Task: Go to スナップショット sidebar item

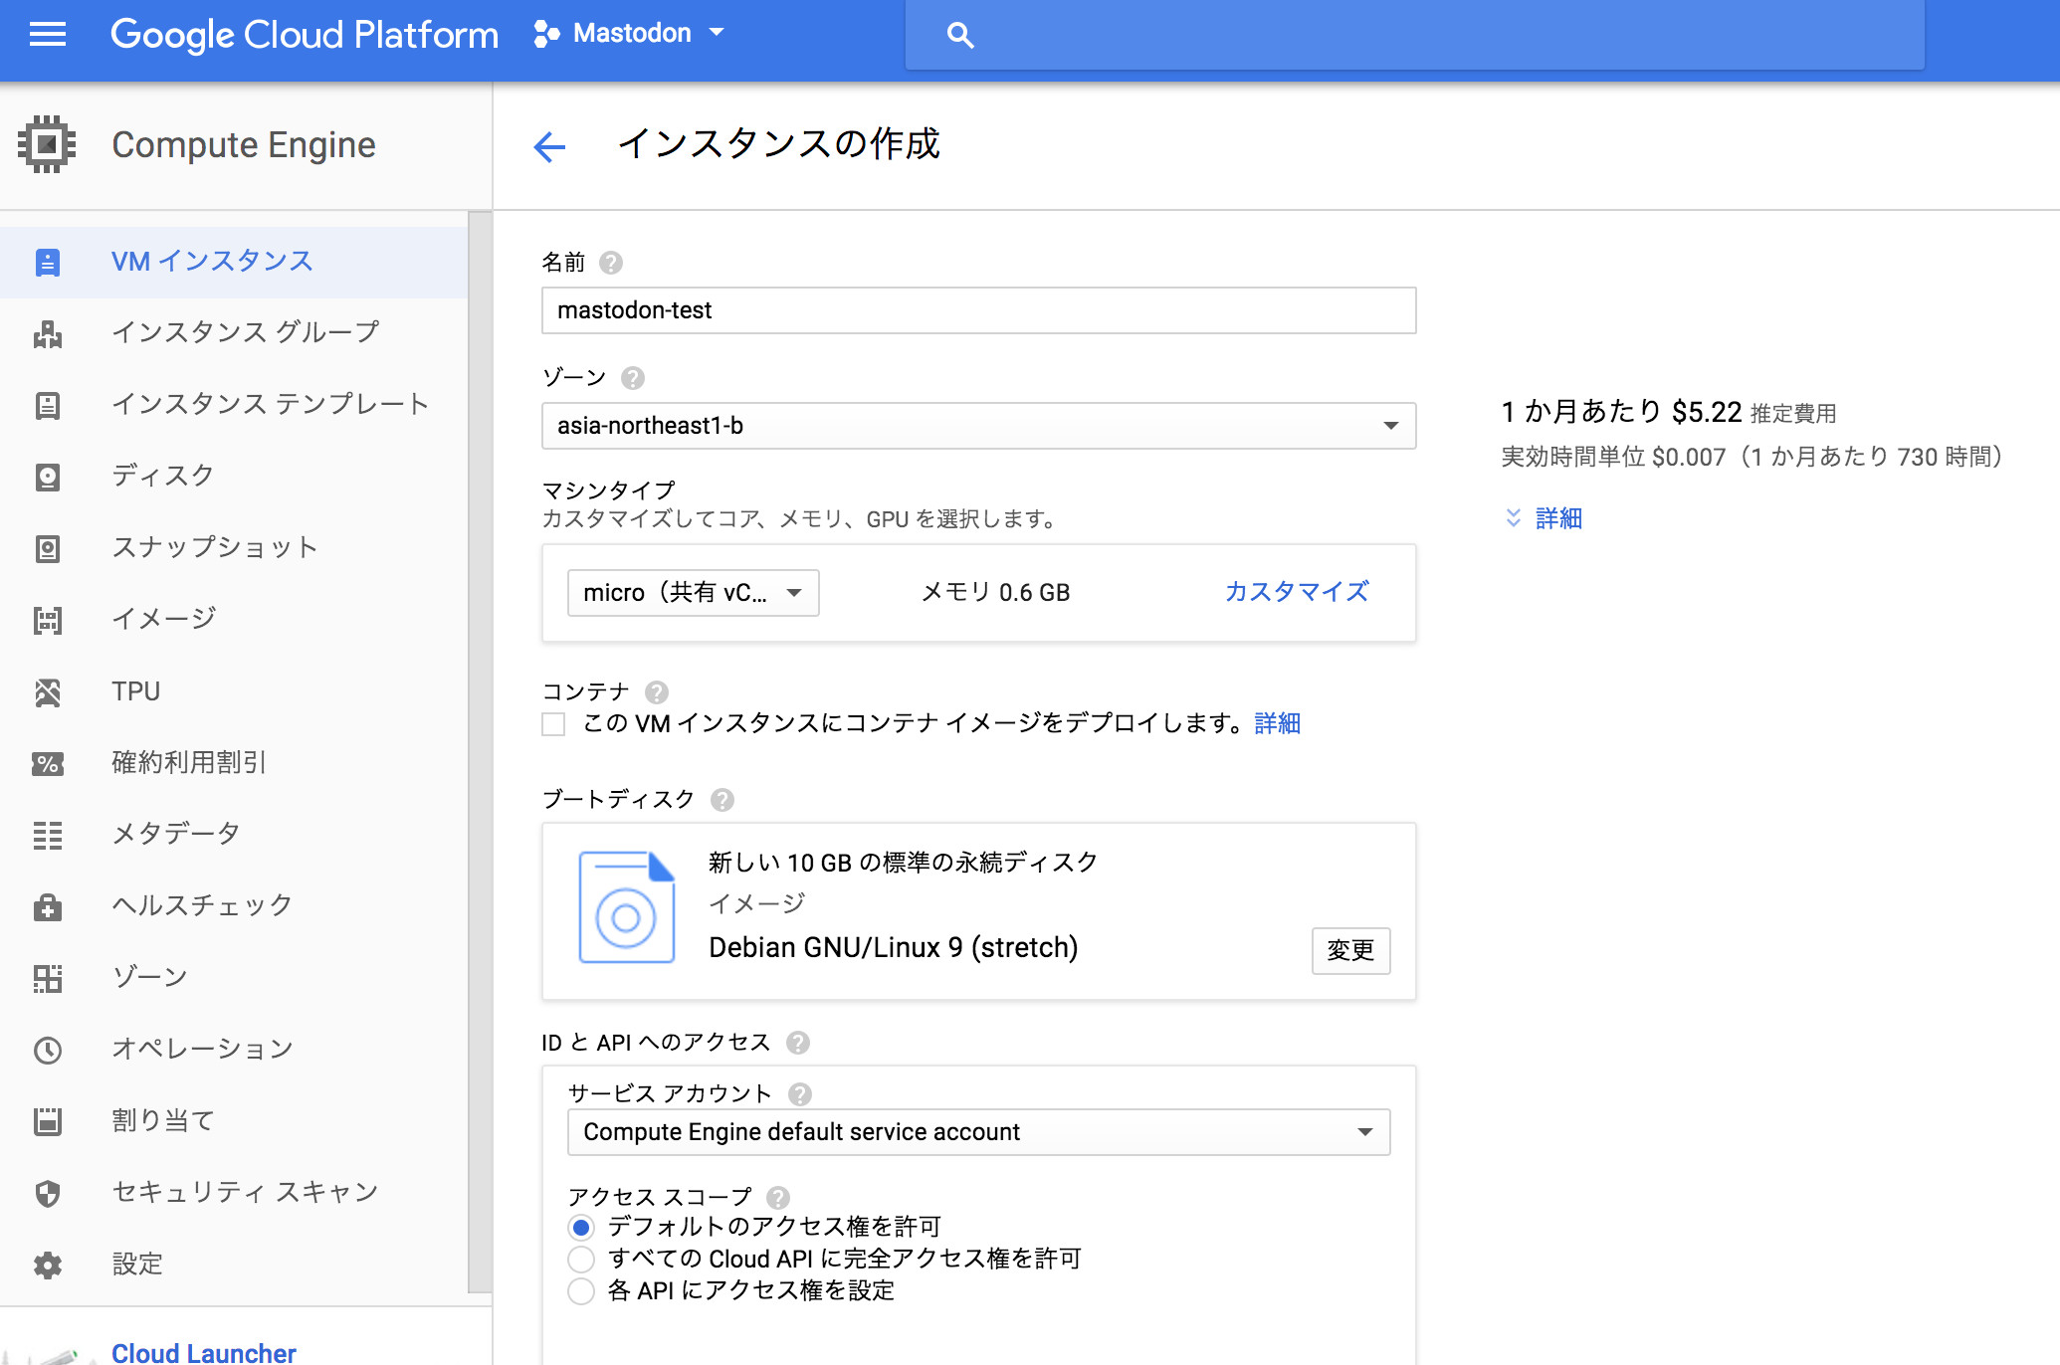Action: 214,547
